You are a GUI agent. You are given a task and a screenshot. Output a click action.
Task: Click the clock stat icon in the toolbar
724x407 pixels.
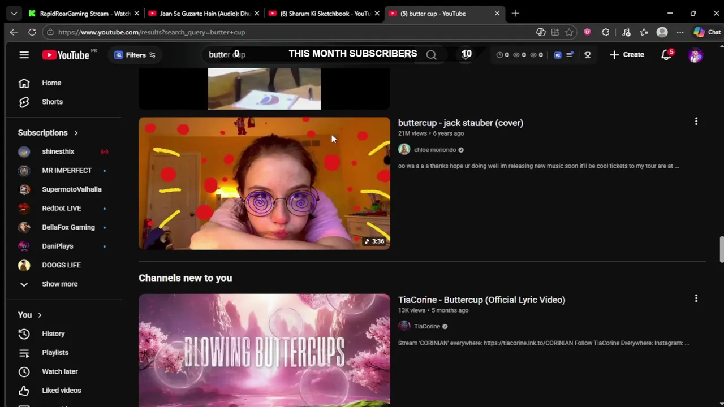click(499, 55)
